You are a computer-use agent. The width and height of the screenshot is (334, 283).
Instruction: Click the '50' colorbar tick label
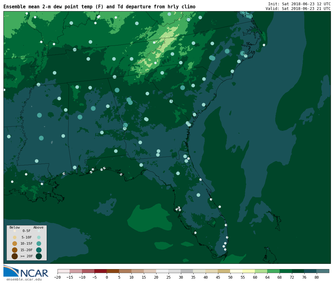(230, 277)
